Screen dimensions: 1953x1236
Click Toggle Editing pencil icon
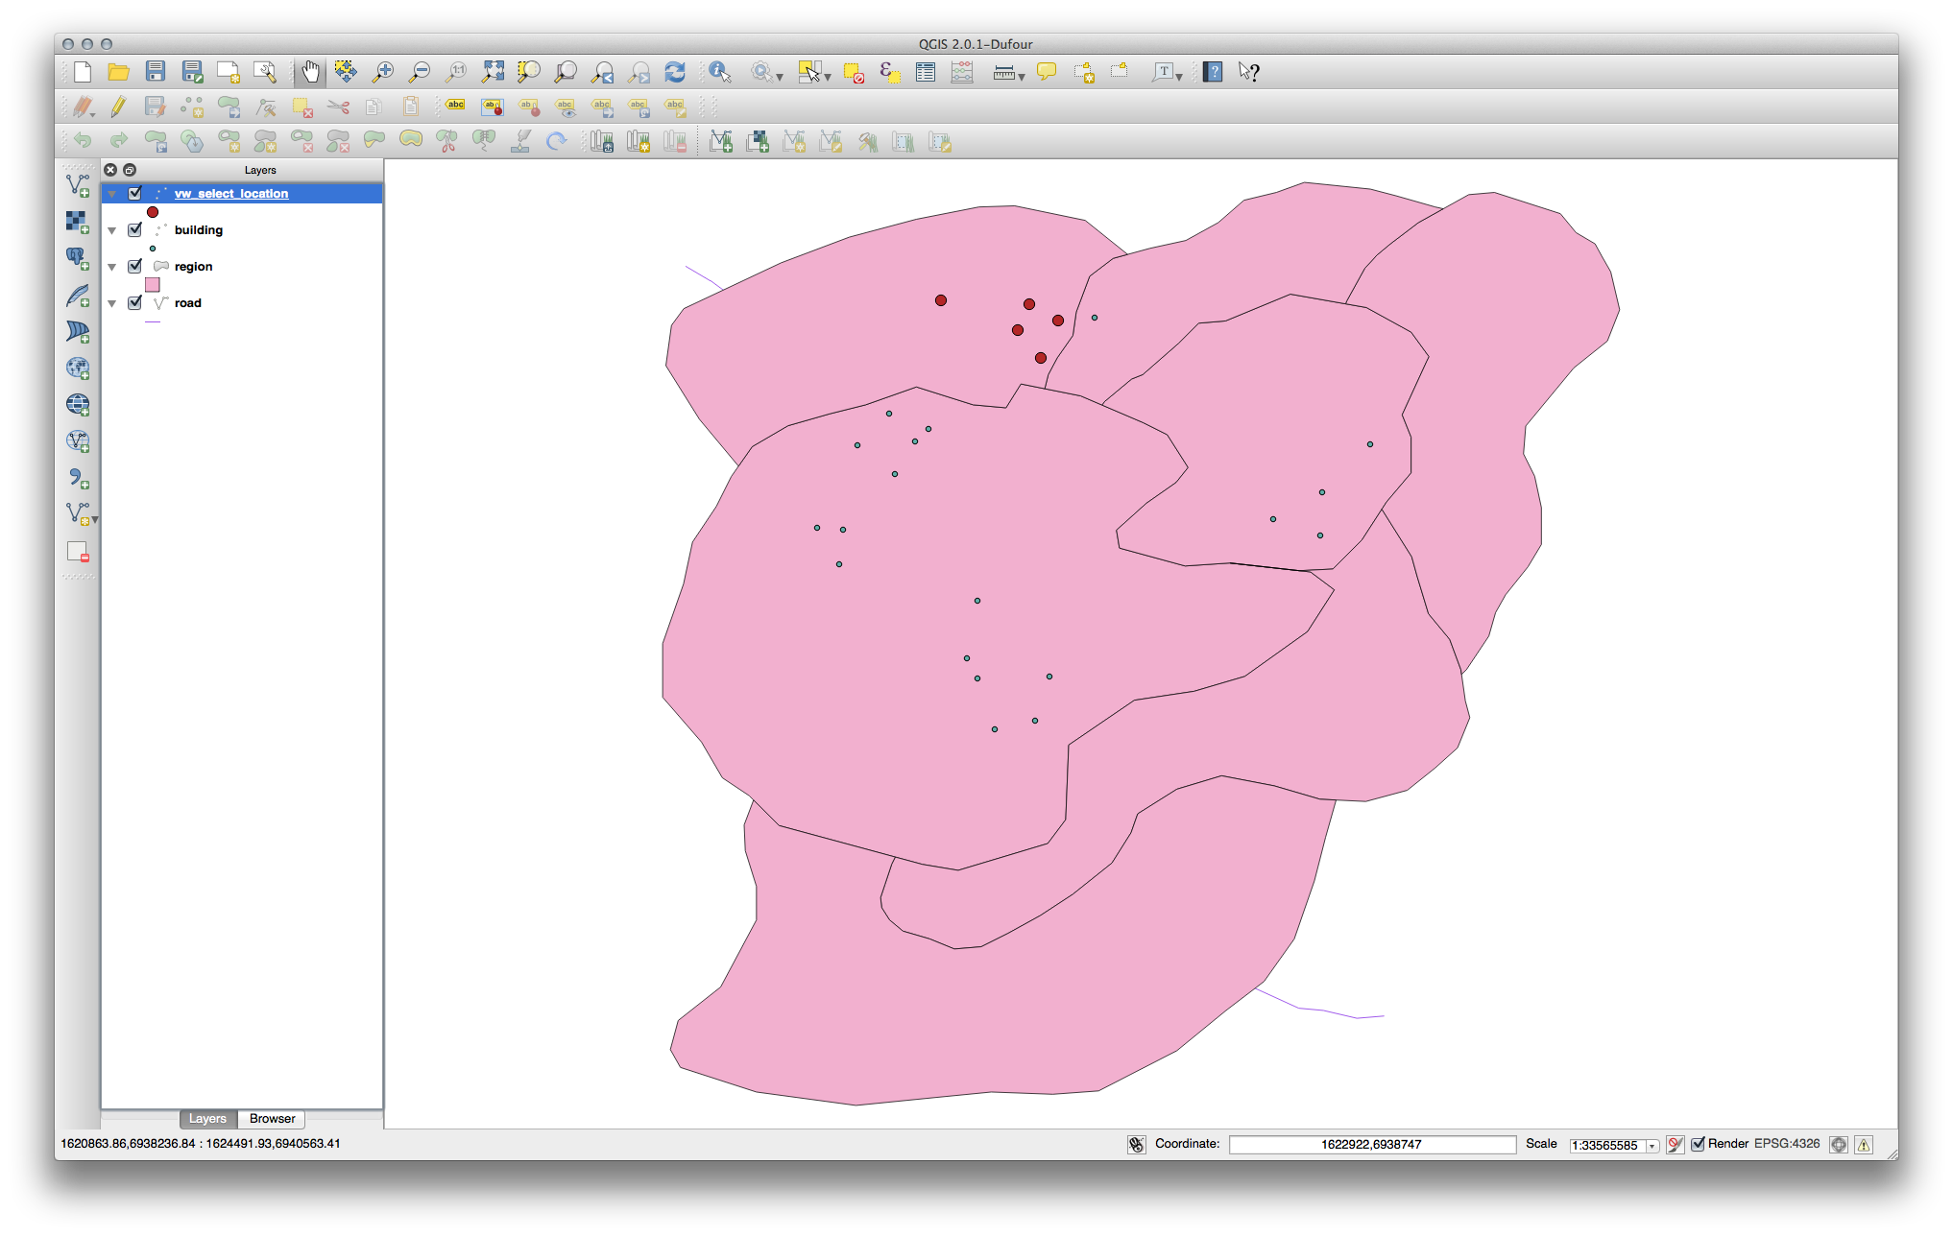coord(118,107)
